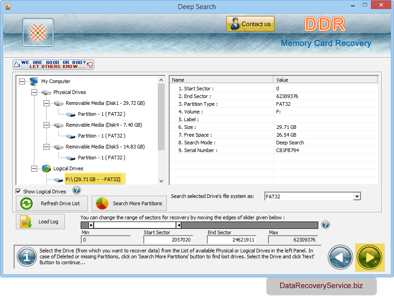Select Partition - 1 (FAT32) under Disk4
Viewport: 394px width, 296px height.
click(x=102, y=136)
